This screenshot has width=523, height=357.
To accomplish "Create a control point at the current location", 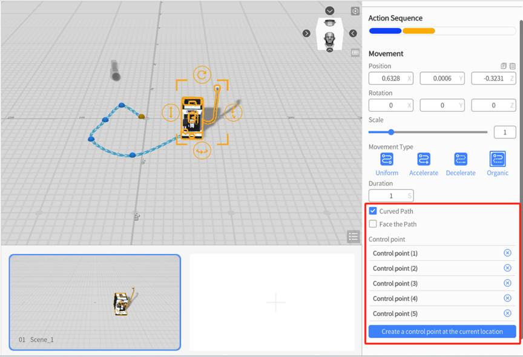I will [442, 332].
